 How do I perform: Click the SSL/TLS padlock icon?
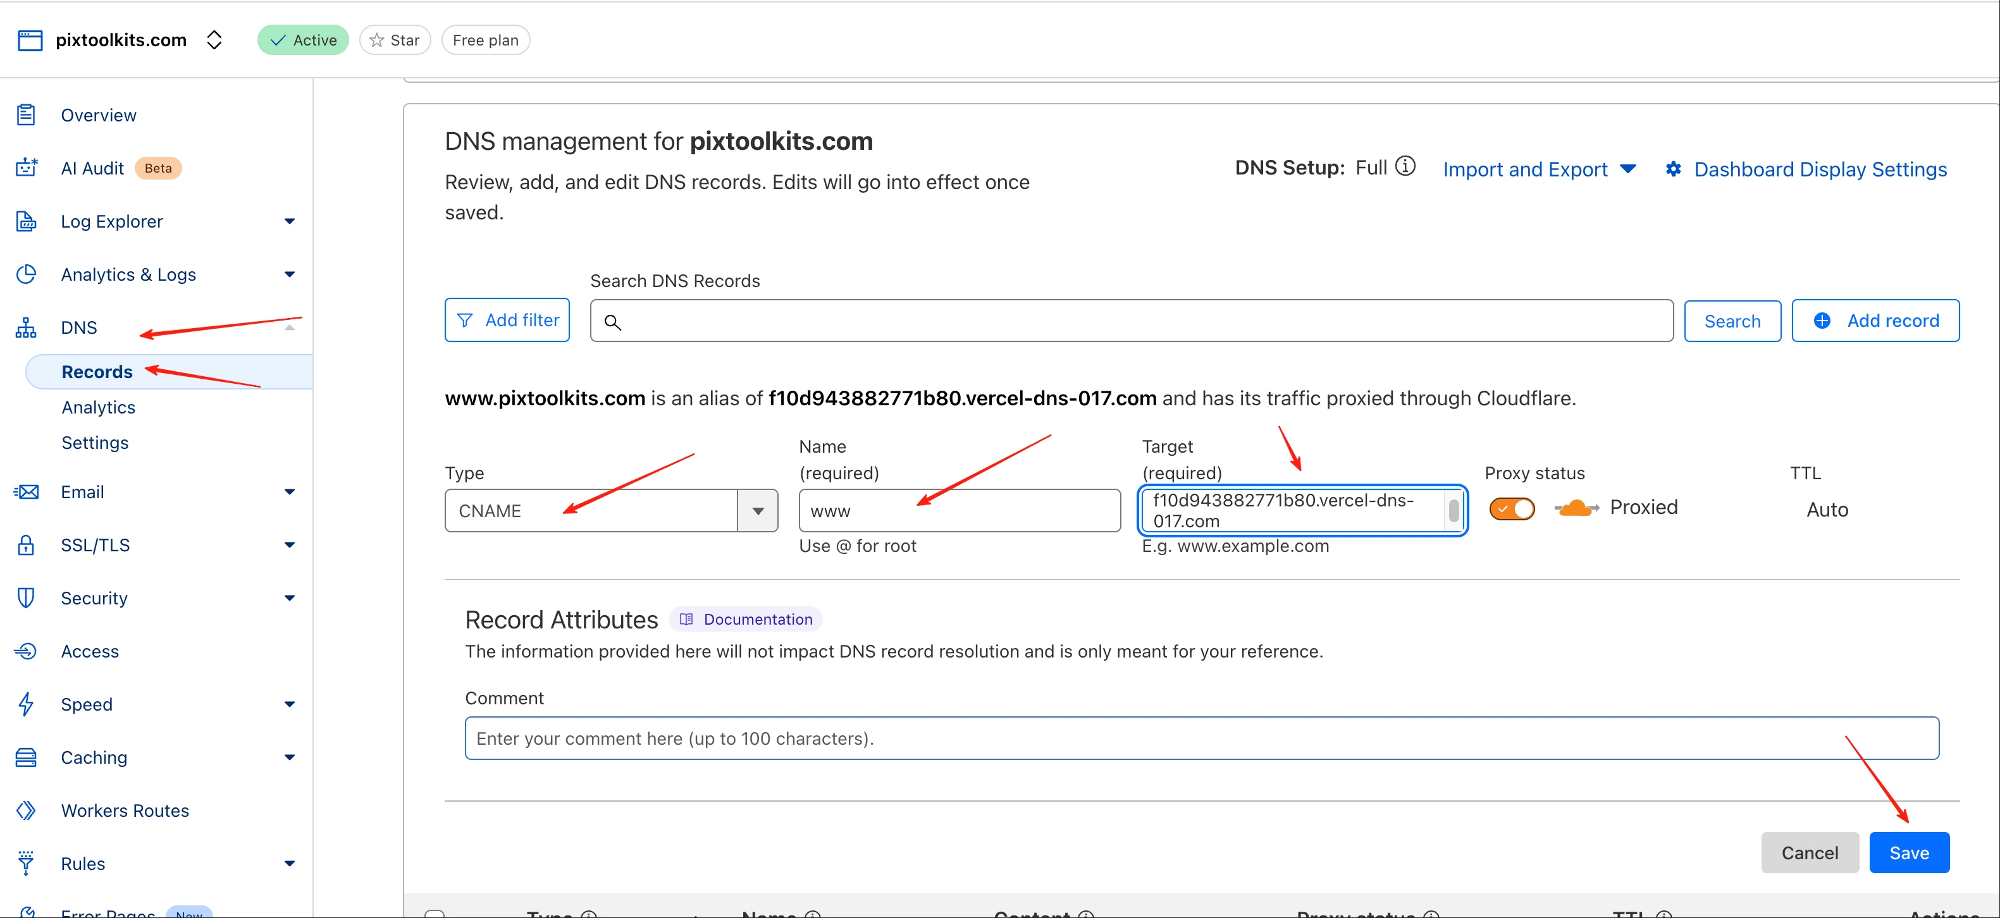coord(27,545)
